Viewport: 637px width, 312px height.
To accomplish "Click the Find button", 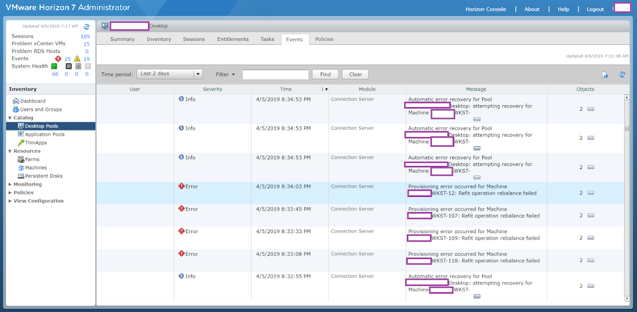I will [x=325, y=75].
